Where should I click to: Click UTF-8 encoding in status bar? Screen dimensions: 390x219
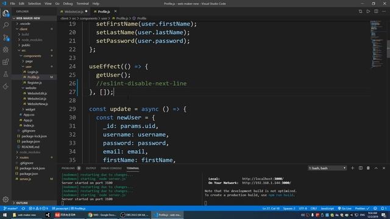pyautogui.click(x=303, y=208)
